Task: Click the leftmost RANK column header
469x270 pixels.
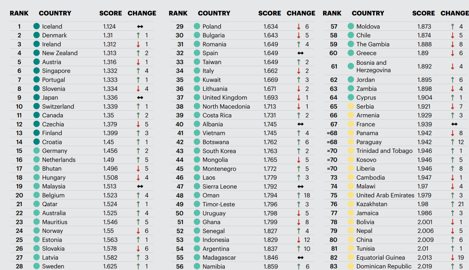Action: click(x=19, y=13)
